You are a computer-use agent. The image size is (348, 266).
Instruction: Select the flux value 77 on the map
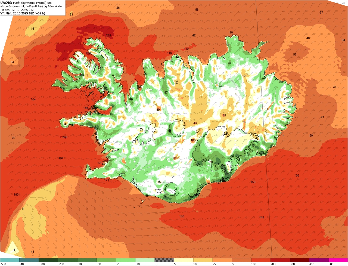click(x=321, y=13)
